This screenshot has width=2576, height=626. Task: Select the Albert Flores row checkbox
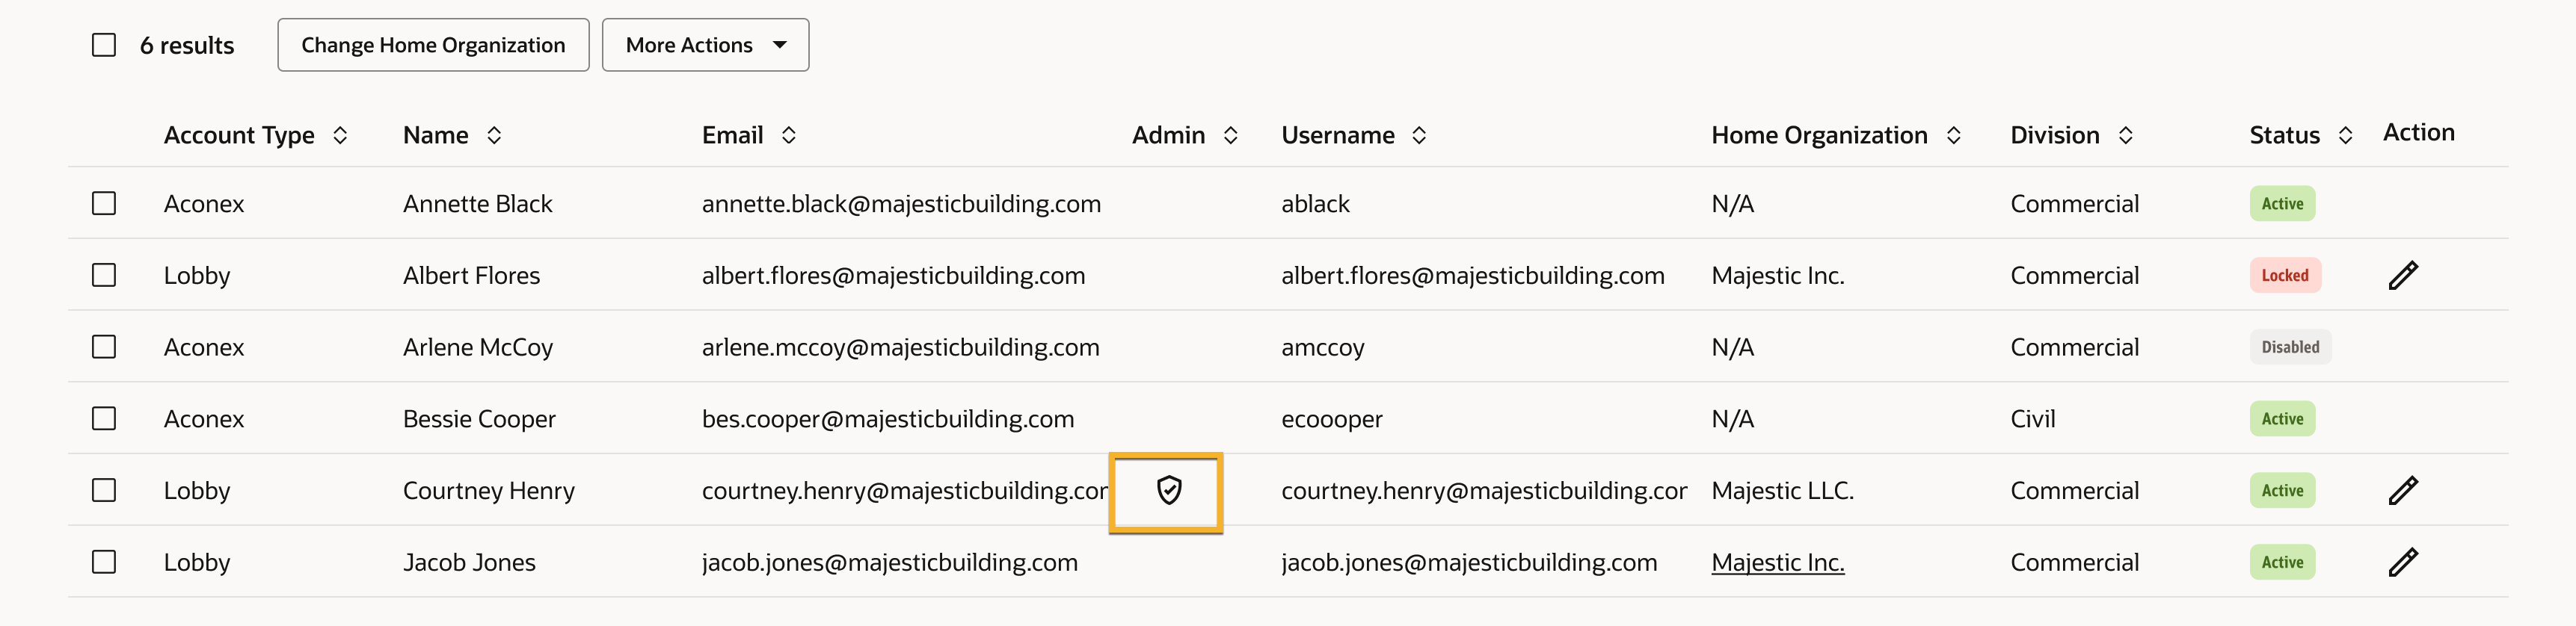click(104, 275)
